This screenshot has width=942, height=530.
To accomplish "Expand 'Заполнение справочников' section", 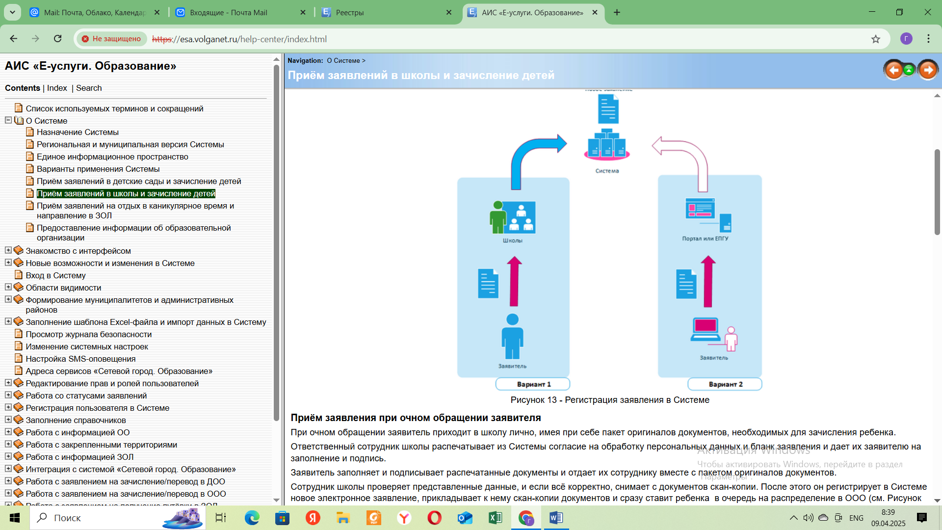I will pos(8,420).
